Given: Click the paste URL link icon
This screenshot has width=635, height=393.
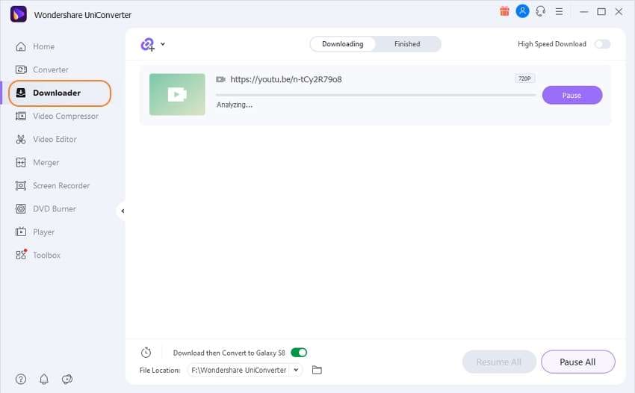Looking at the screenshot, I should (148, 44).
